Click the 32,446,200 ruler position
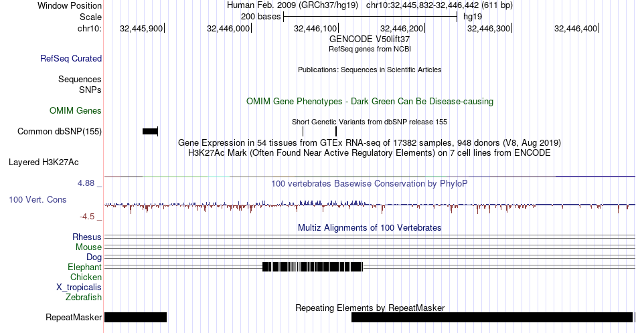636x333 pixels. pos(402,28)
